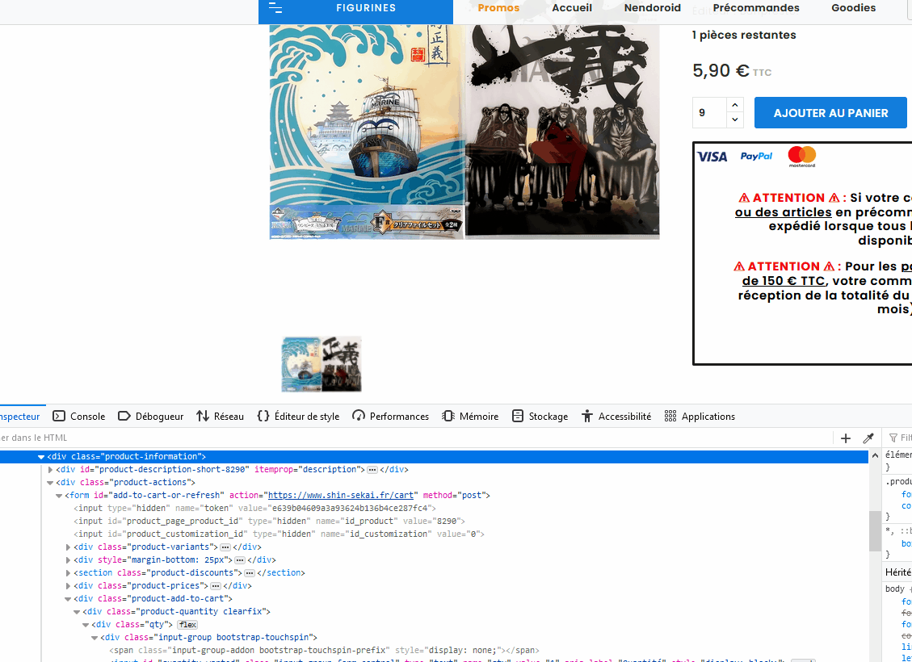Expand the product-variants div node
Screen dimensions: 912x662
(x=69, y=547)
